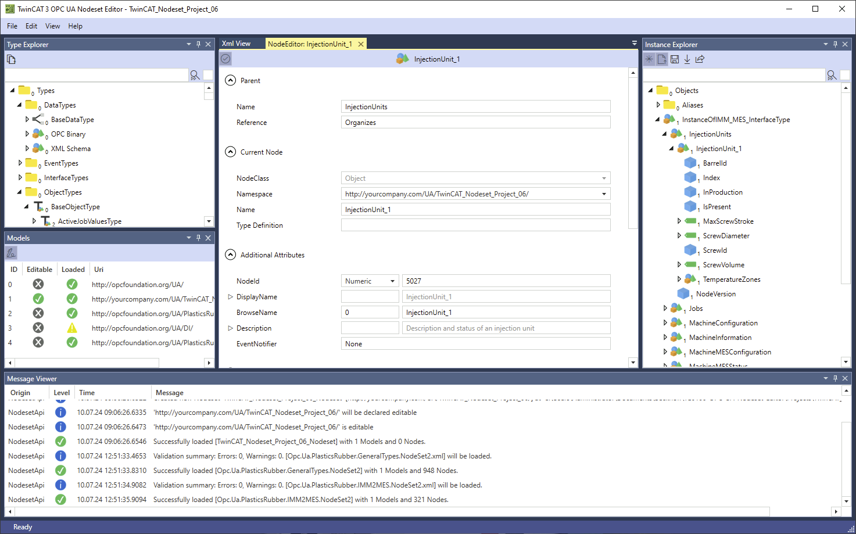The image size is (856, 534).
Task: Click the NodeVersion cube icon
Action: pyautogui.click(x=683, y=294)
